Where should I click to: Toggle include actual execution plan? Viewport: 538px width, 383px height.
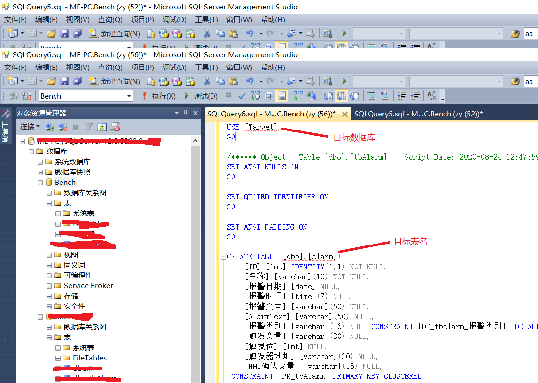pos(298,96)
